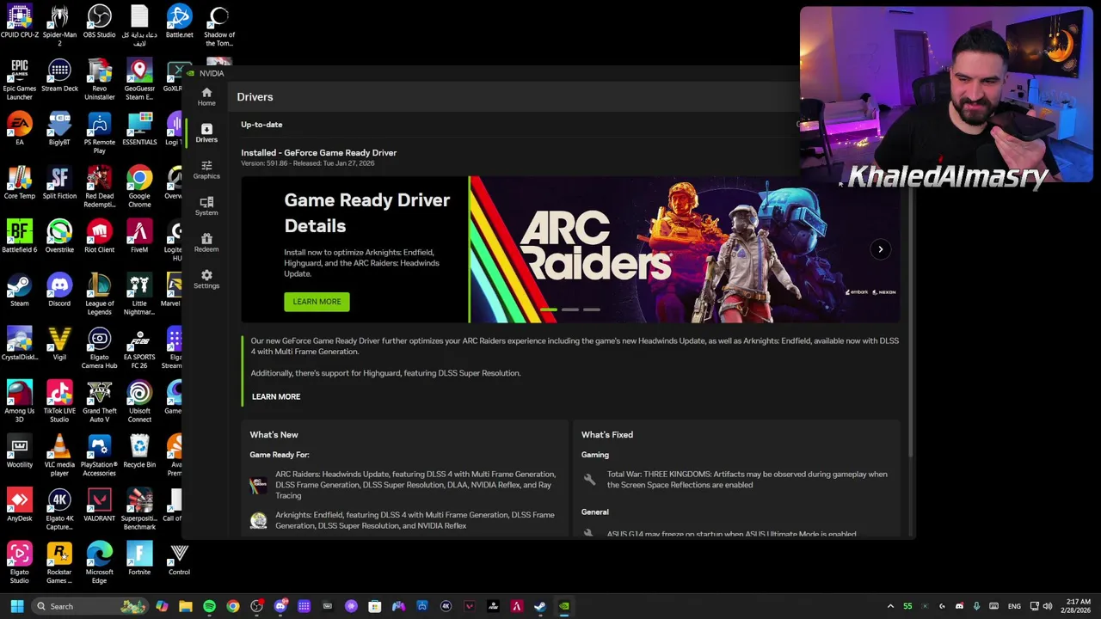1101x619 pixels.
Task: Open File Explorer from the taskbar
Action: tap(185, 606)
